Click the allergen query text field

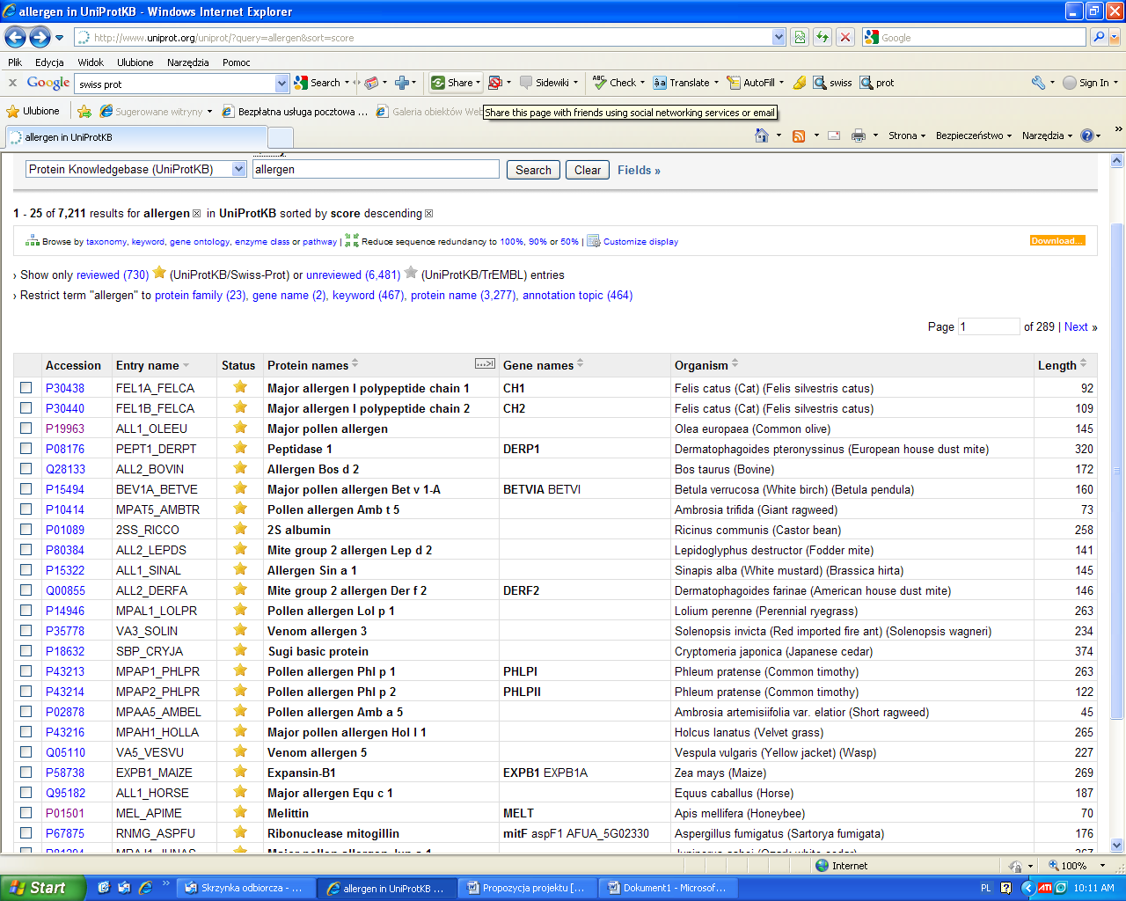click(x=376, y=169)
